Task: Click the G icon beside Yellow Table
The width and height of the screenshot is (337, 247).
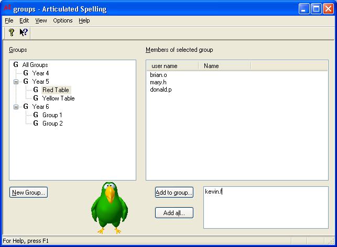Action: click(36, 98)
